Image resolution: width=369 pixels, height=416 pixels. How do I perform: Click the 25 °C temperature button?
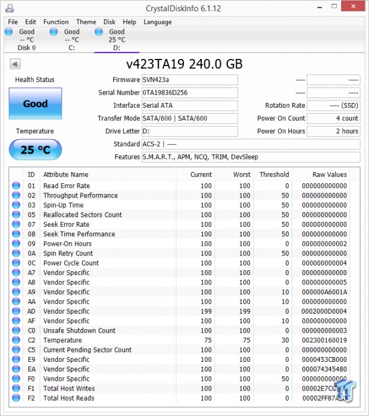35,149
